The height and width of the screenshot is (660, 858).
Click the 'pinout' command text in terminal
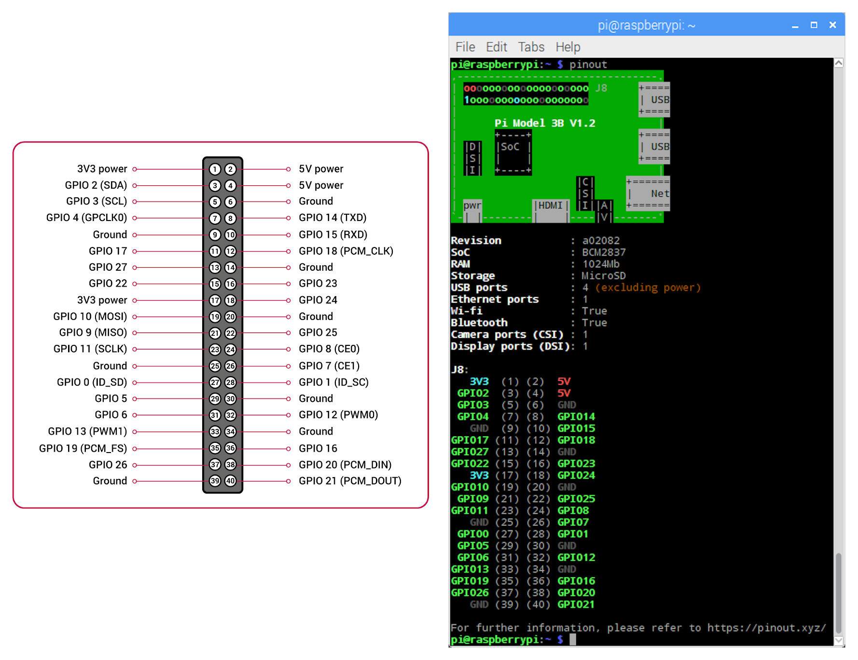pos(588,64)
